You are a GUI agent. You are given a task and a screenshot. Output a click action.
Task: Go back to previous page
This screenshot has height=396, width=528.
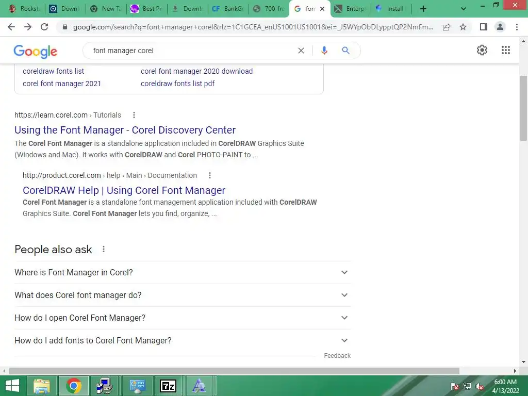pos(11,27)
